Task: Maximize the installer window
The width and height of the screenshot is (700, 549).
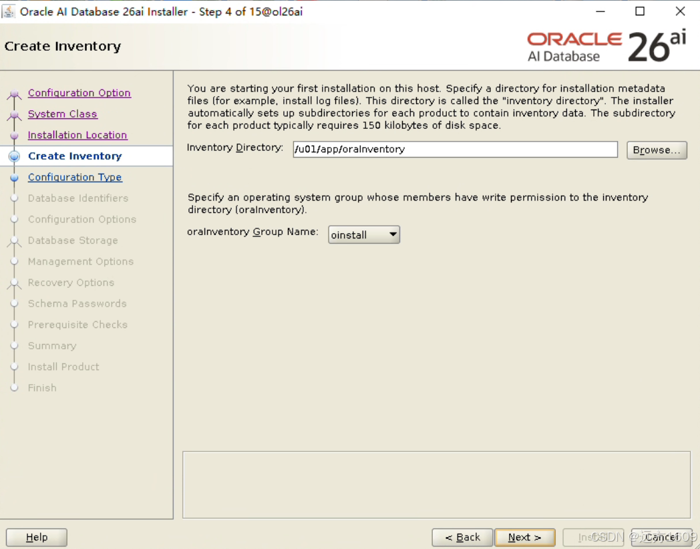Action: pyautogui.click(x=640, y=11)
